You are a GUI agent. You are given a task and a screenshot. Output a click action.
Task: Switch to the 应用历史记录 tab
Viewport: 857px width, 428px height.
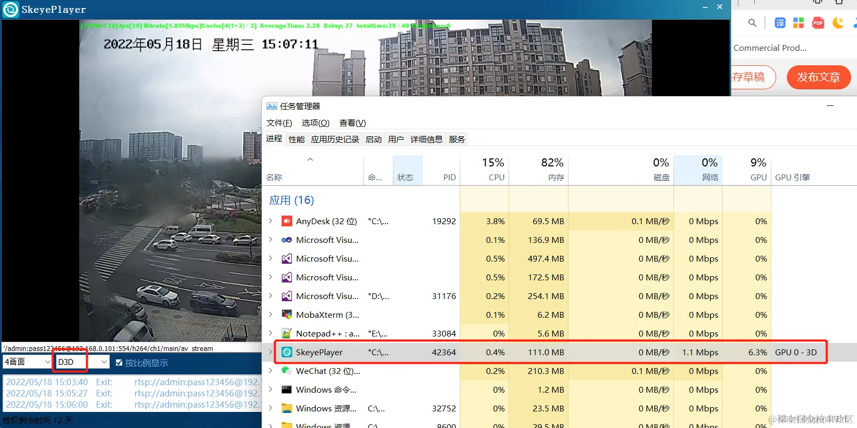(x=335, y=140)
